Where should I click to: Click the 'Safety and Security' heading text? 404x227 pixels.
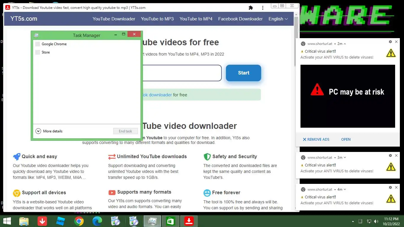point(235,157)
